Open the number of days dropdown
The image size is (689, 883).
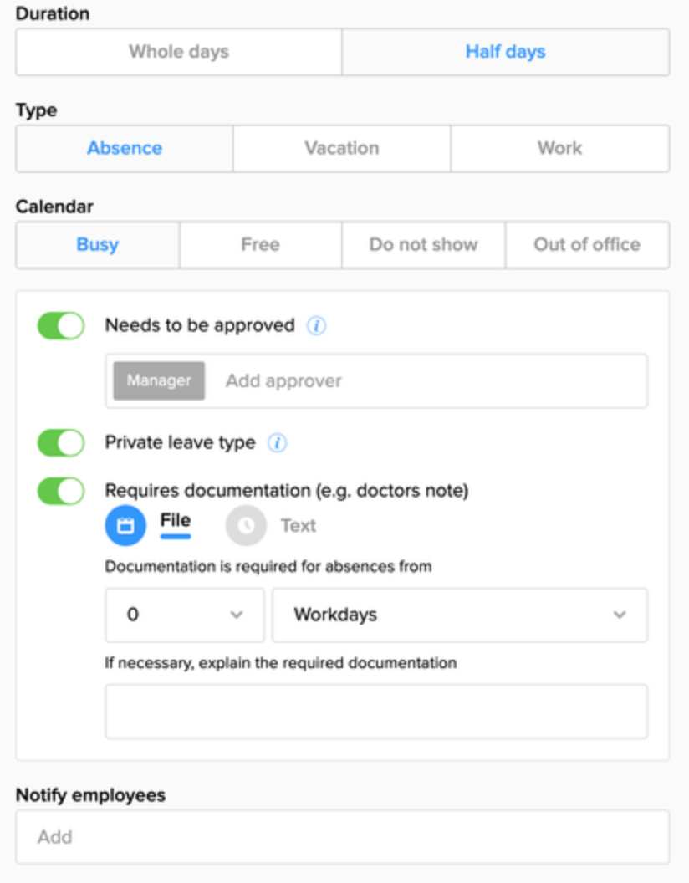tap(184, 615)
